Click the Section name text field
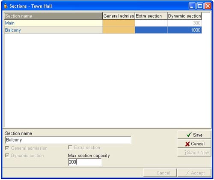Screen dimensions: 214x180 click(68, 140)
